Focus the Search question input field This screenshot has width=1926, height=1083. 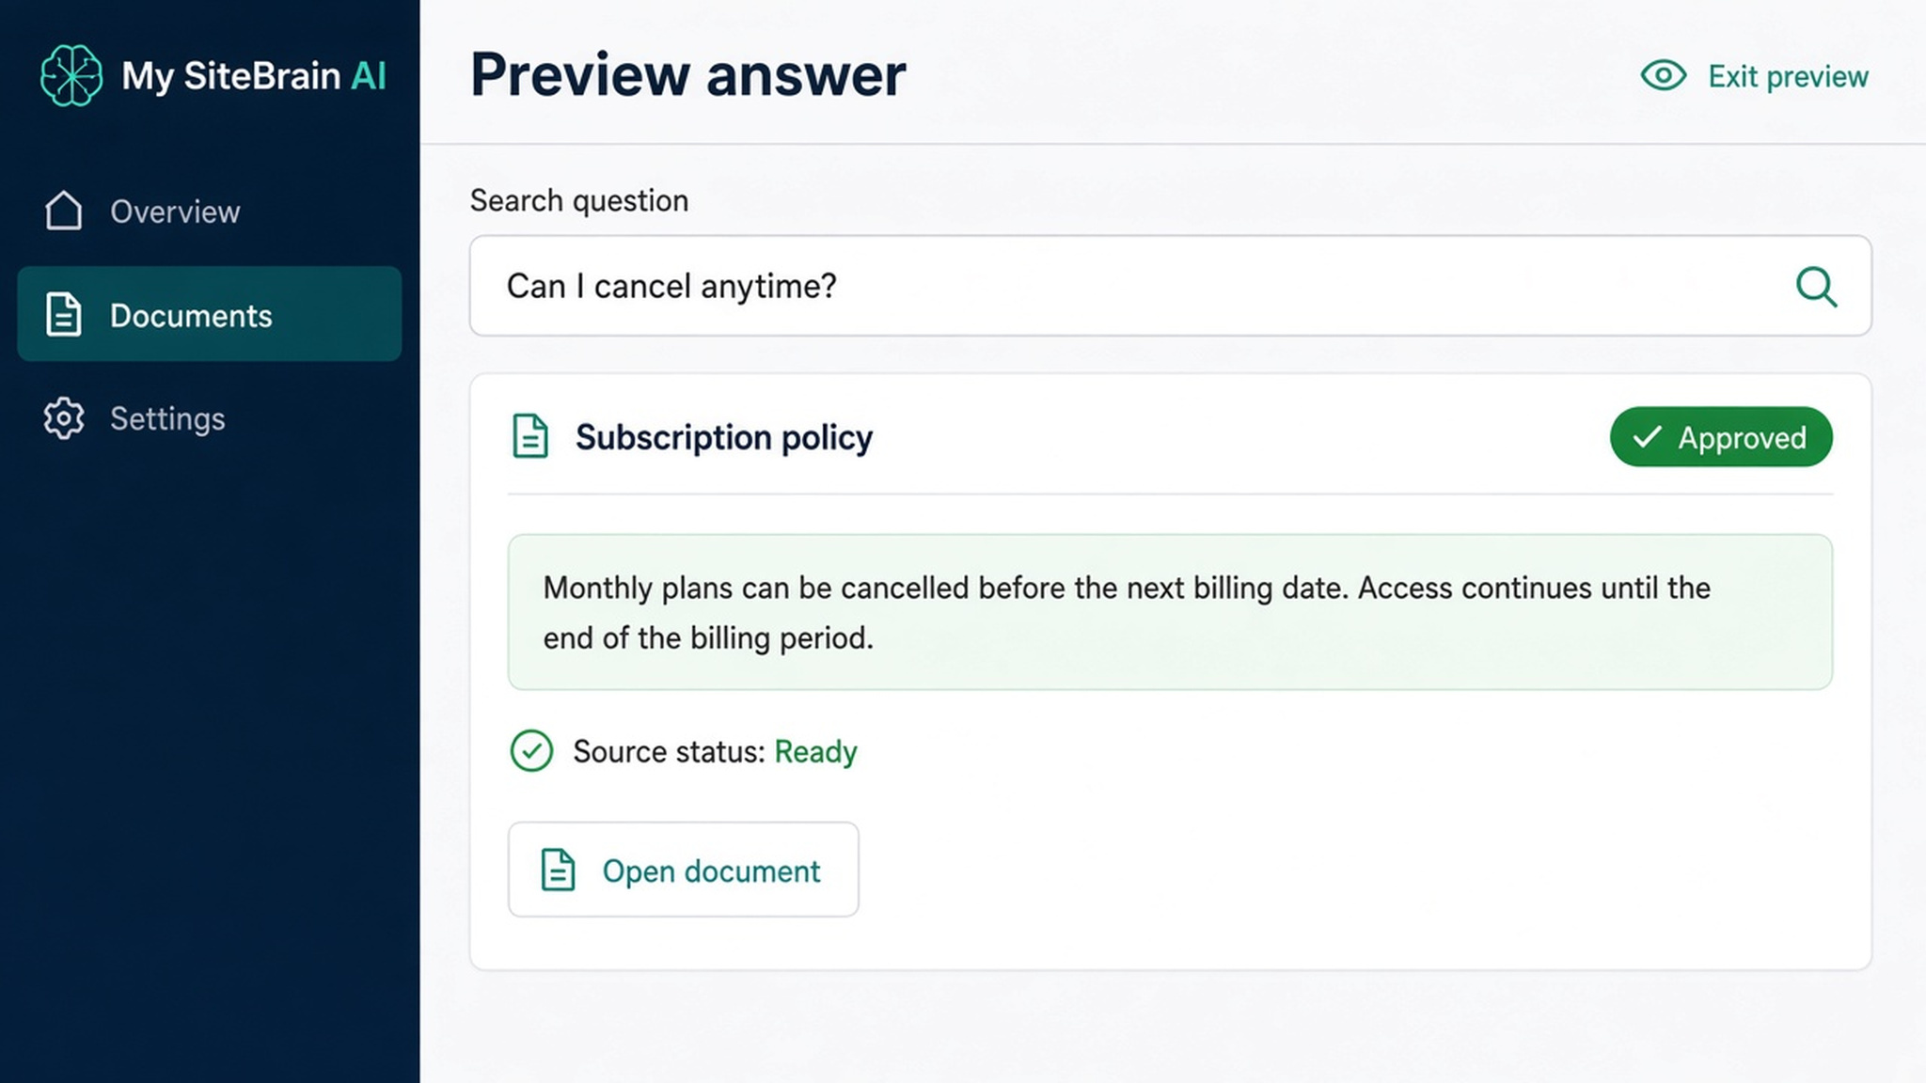tap(1170, 286)
